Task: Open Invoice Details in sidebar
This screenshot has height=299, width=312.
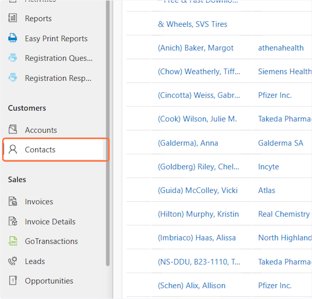Action: click(50, 222)
